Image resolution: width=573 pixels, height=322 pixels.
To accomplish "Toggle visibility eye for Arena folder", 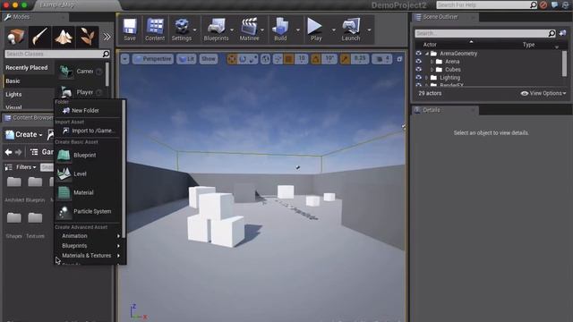I will click(418, 62).
